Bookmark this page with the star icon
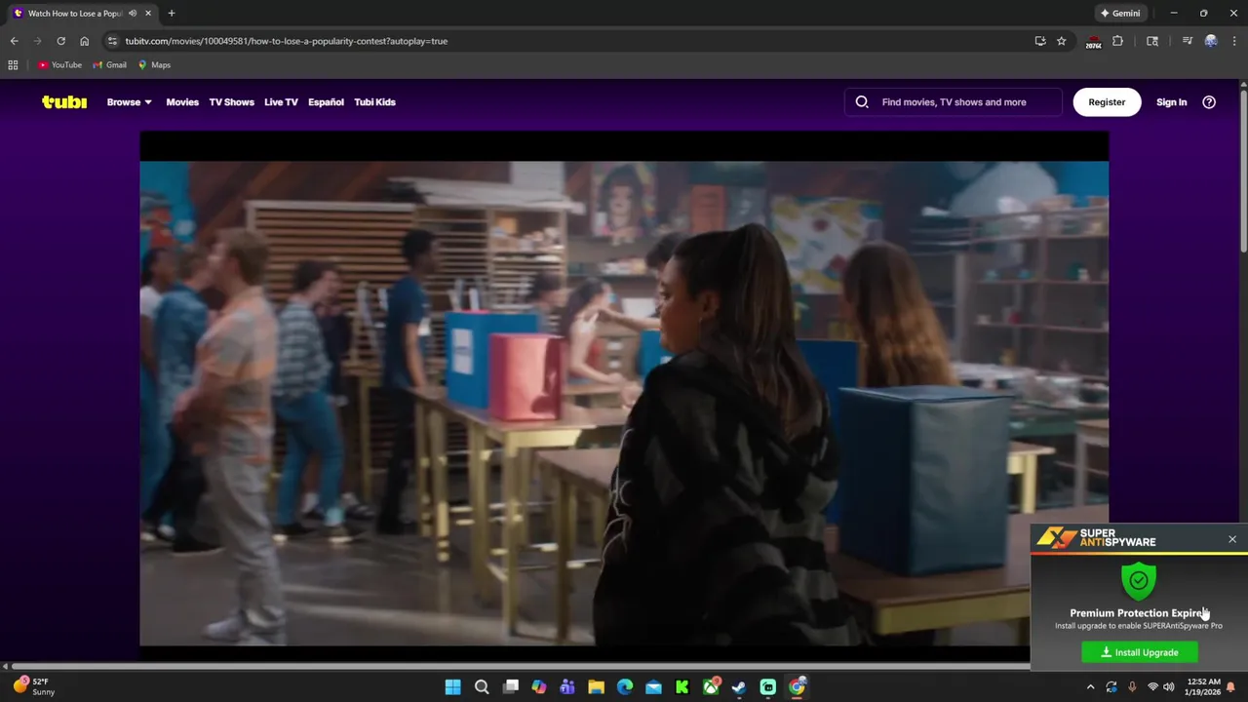The image size is (1248, 702). (1062, 41)
